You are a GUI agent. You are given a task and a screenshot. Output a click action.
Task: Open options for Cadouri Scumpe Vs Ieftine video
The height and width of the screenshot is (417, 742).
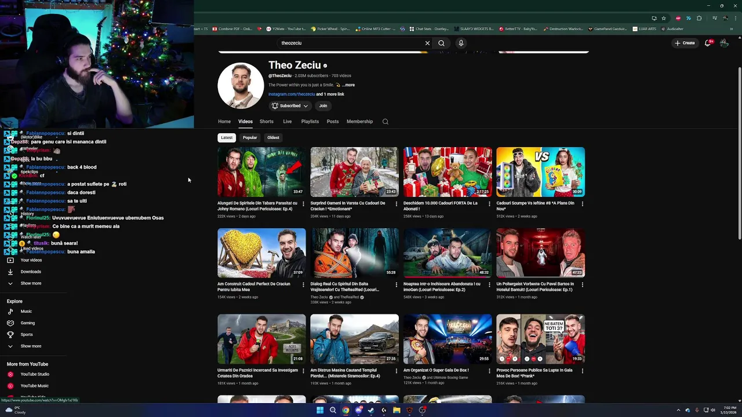tap(583, 204)
